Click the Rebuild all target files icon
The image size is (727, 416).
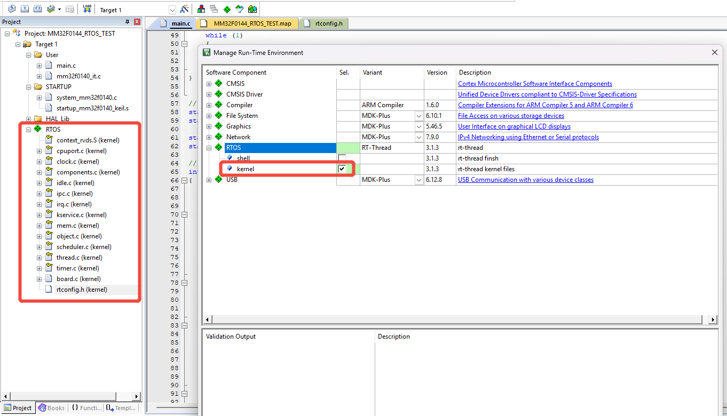[x=37, y=9]
